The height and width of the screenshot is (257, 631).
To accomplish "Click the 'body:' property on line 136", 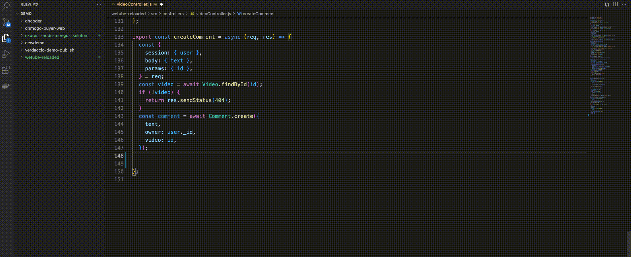I will pos(153,60).
